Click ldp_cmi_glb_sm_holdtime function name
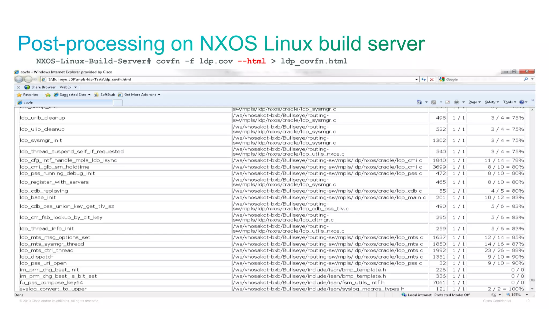 point(54,167)
